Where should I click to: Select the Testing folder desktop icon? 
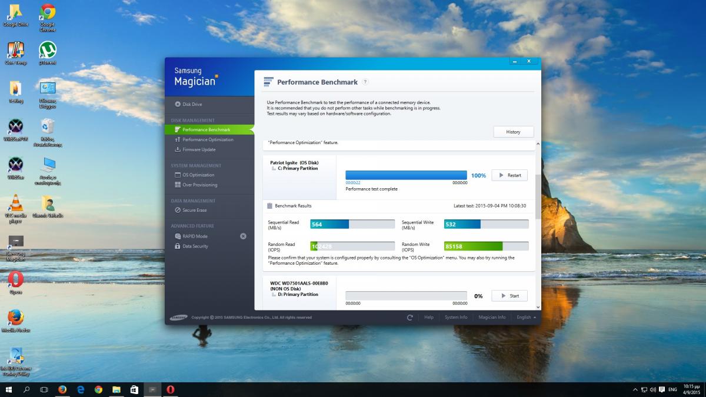(x=16, y=92)
